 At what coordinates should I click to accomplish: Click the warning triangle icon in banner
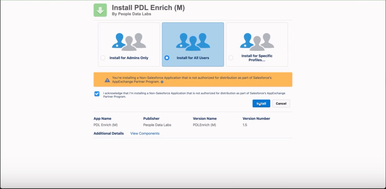coord(107,80)
